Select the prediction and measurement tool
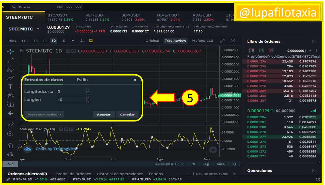 [x=10, y=104]
